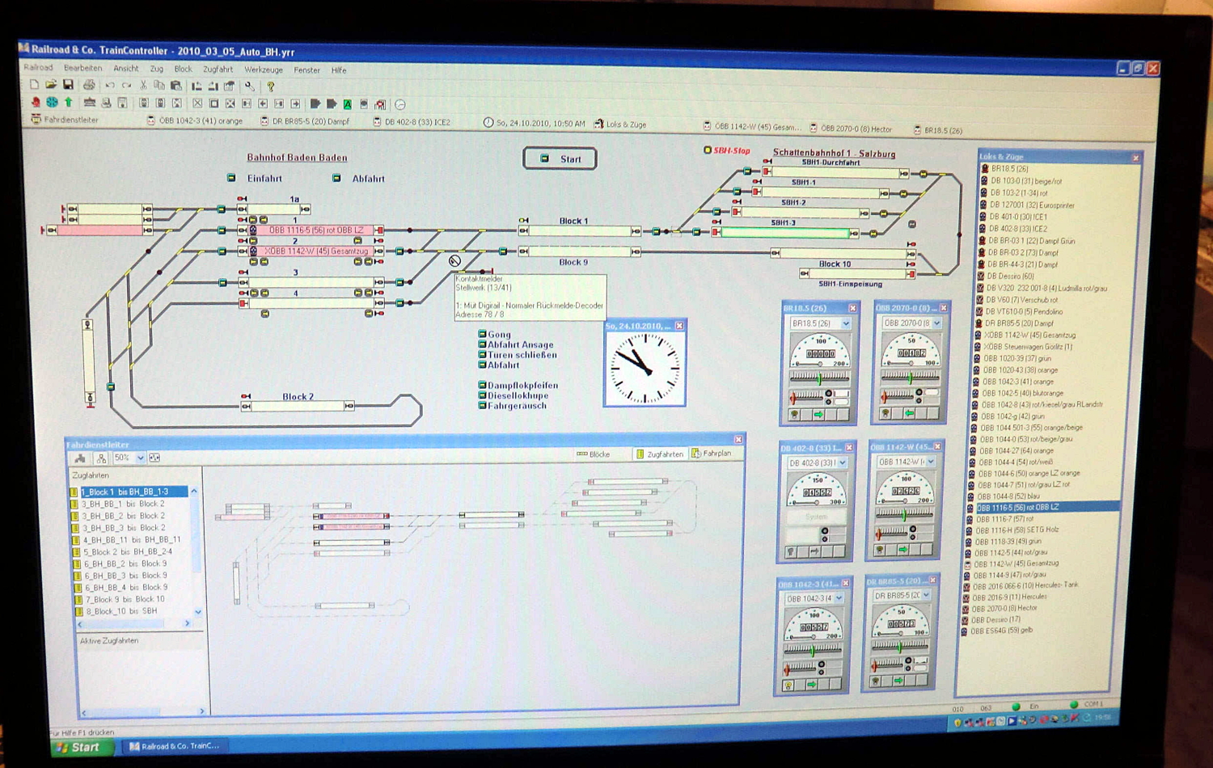Screen dimensions: 1213x768
Task: Click the Kontaktmelder circle symbol on track
Action: coord(454,260)
